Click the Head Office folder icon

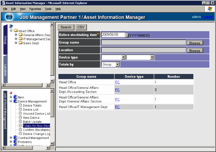click(x=15, y=31)
